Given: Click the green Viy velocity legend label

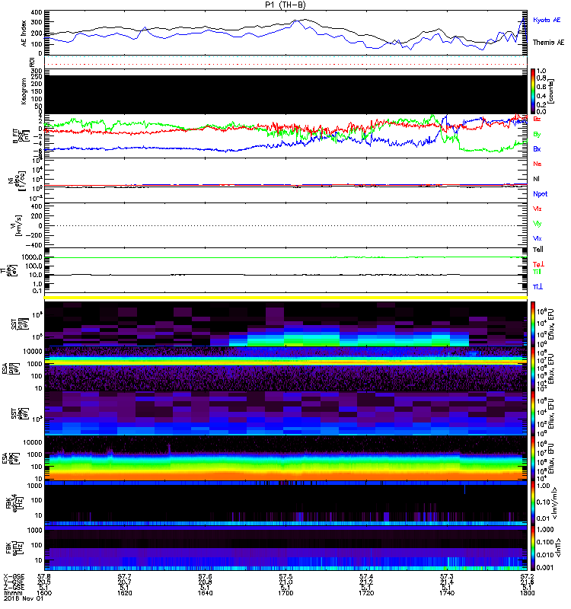Looking at the screenshot, I should click(x=538, y=224).
